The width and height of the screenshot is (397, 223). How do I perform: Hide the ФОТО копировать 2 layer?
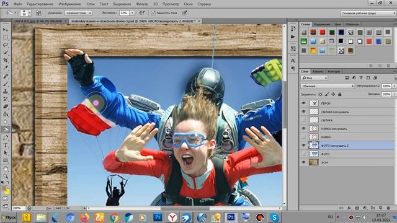coord(303,146)
